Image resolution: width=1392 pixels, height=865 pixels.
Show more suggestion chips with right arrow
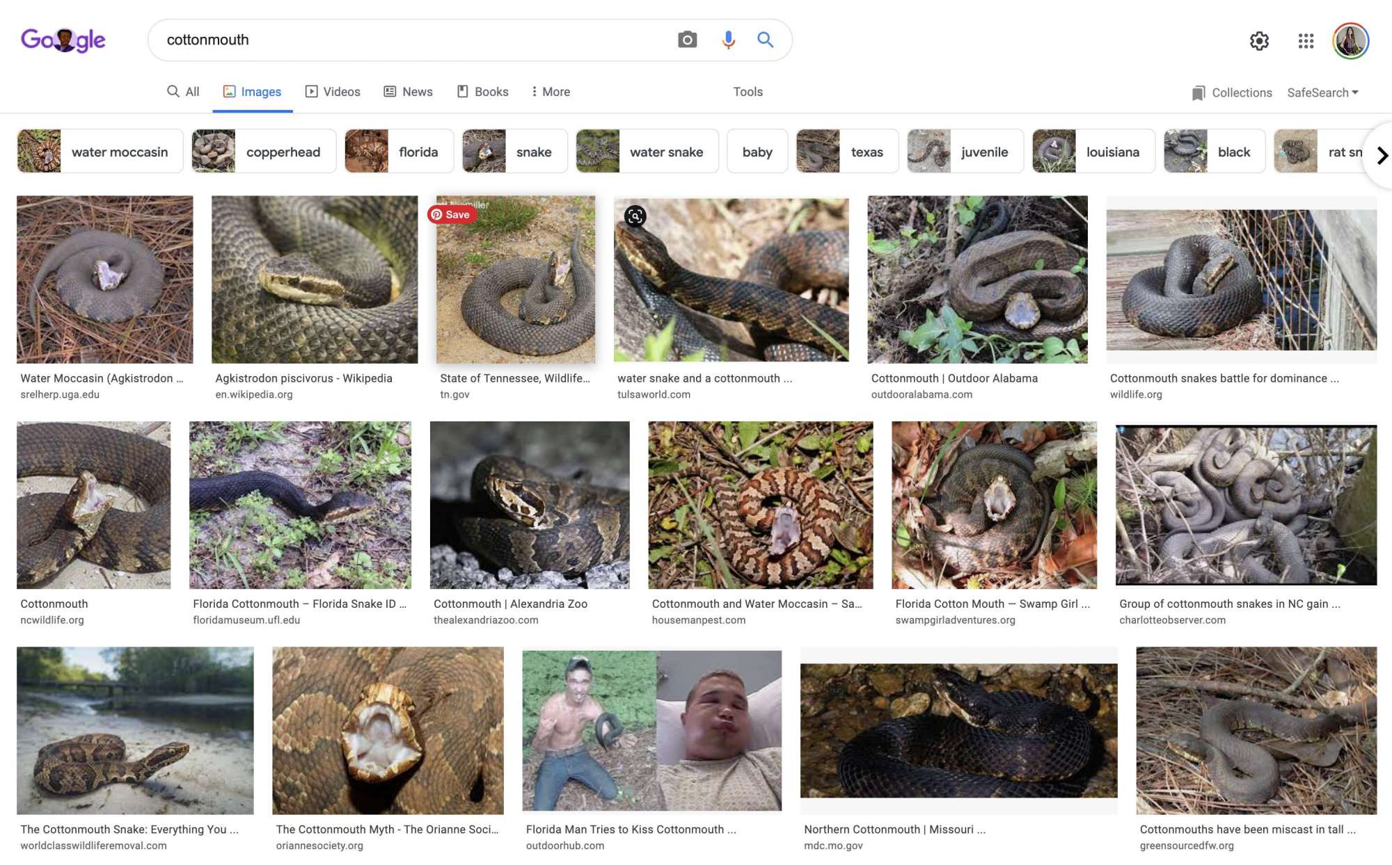tap(1382, 156)
